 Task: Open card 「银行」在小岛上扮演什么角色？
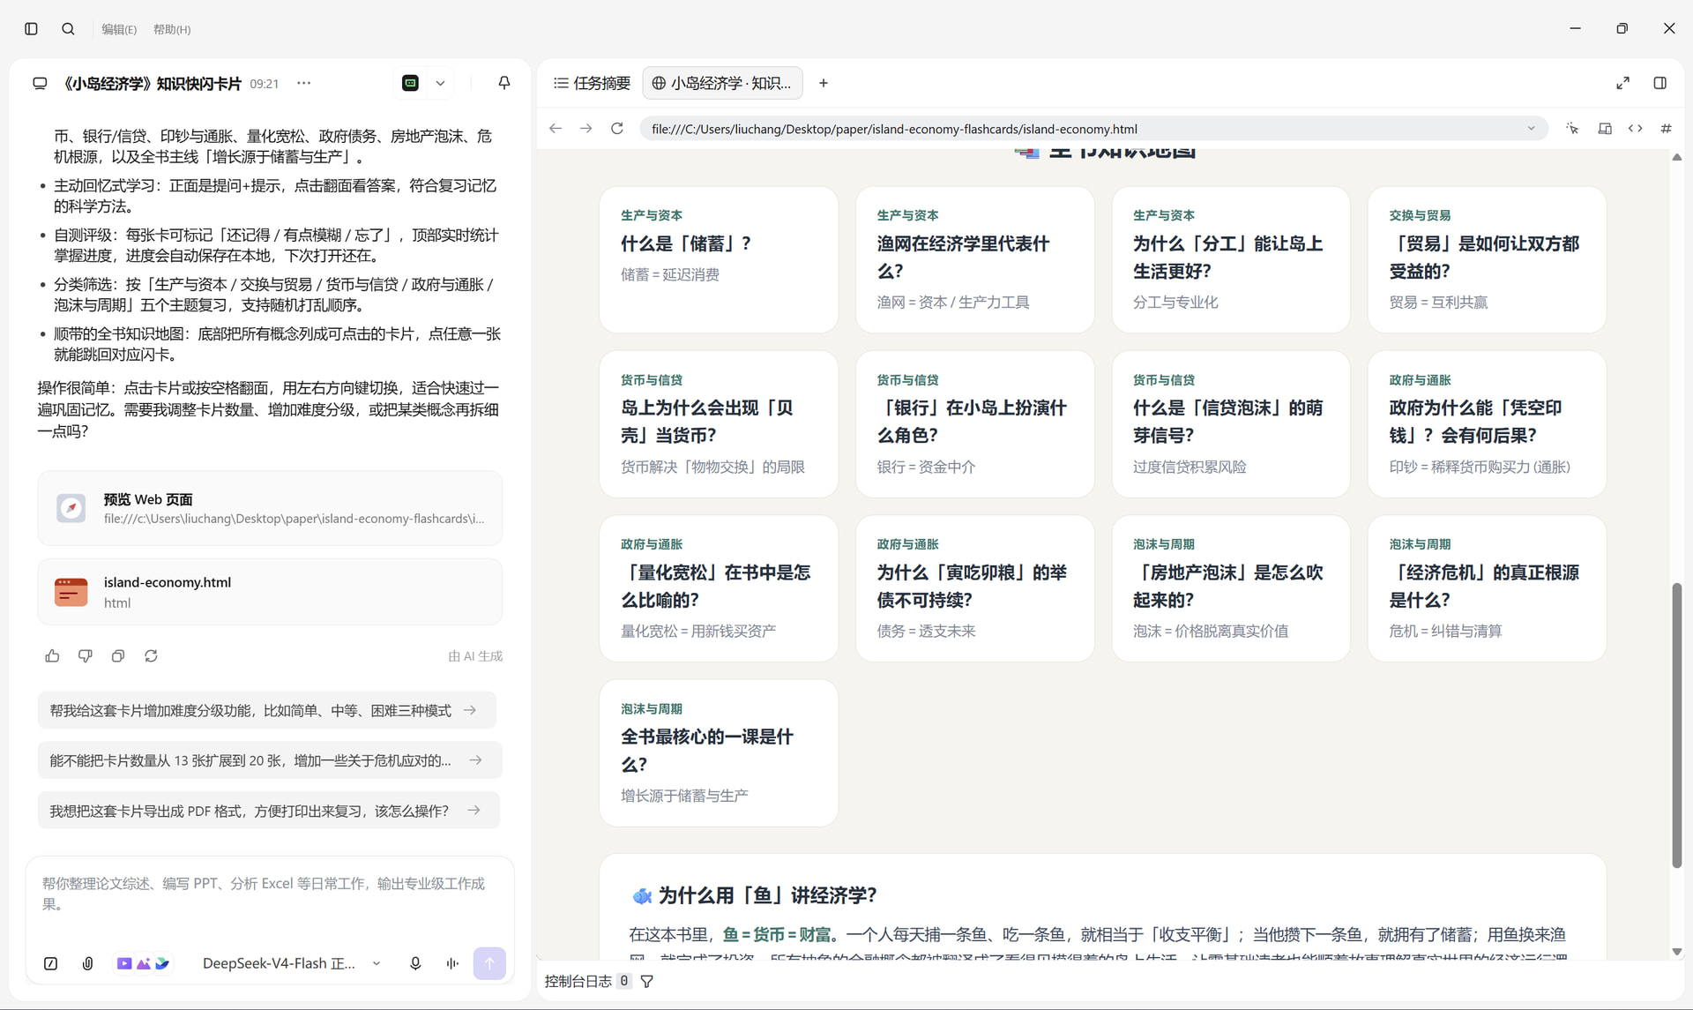click(974, 424)
